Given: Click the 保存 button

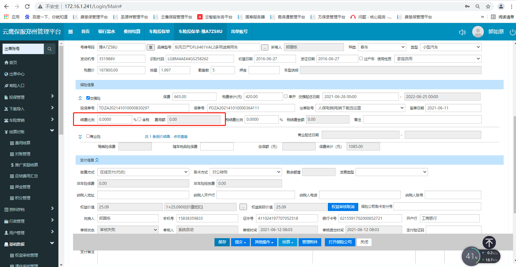Looking at the screenshot, I should [x=222, y=242].
